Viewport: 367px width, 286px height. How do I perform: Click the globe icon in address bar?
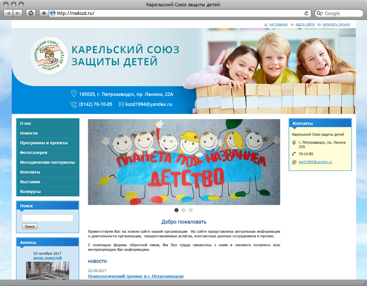[x=53, y=13]
